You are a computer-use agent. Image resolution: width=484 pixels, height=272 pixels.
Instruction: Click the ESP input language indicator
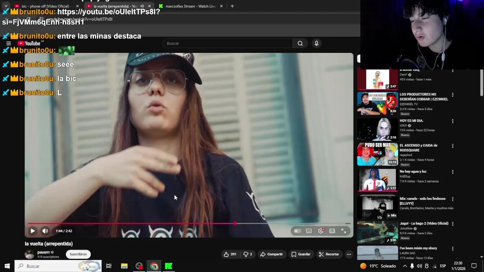pos(443,266)
